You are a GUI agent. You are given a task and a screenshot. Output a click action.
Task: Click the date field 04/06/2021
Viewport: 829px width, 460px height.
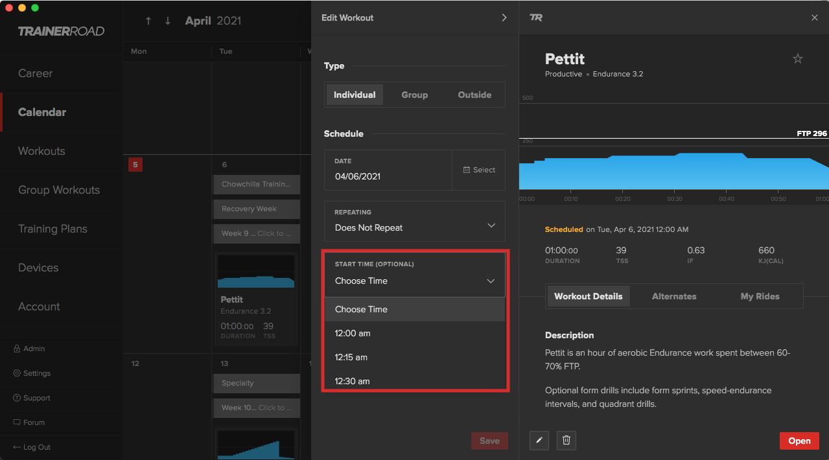point(388,170)
